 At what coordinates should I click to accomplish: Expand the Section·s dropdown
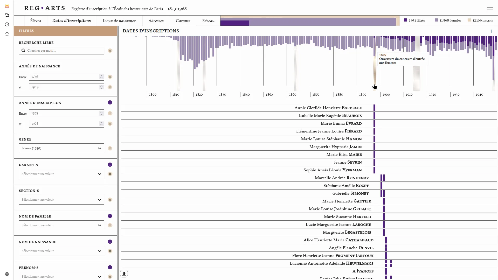coord(61,200)
